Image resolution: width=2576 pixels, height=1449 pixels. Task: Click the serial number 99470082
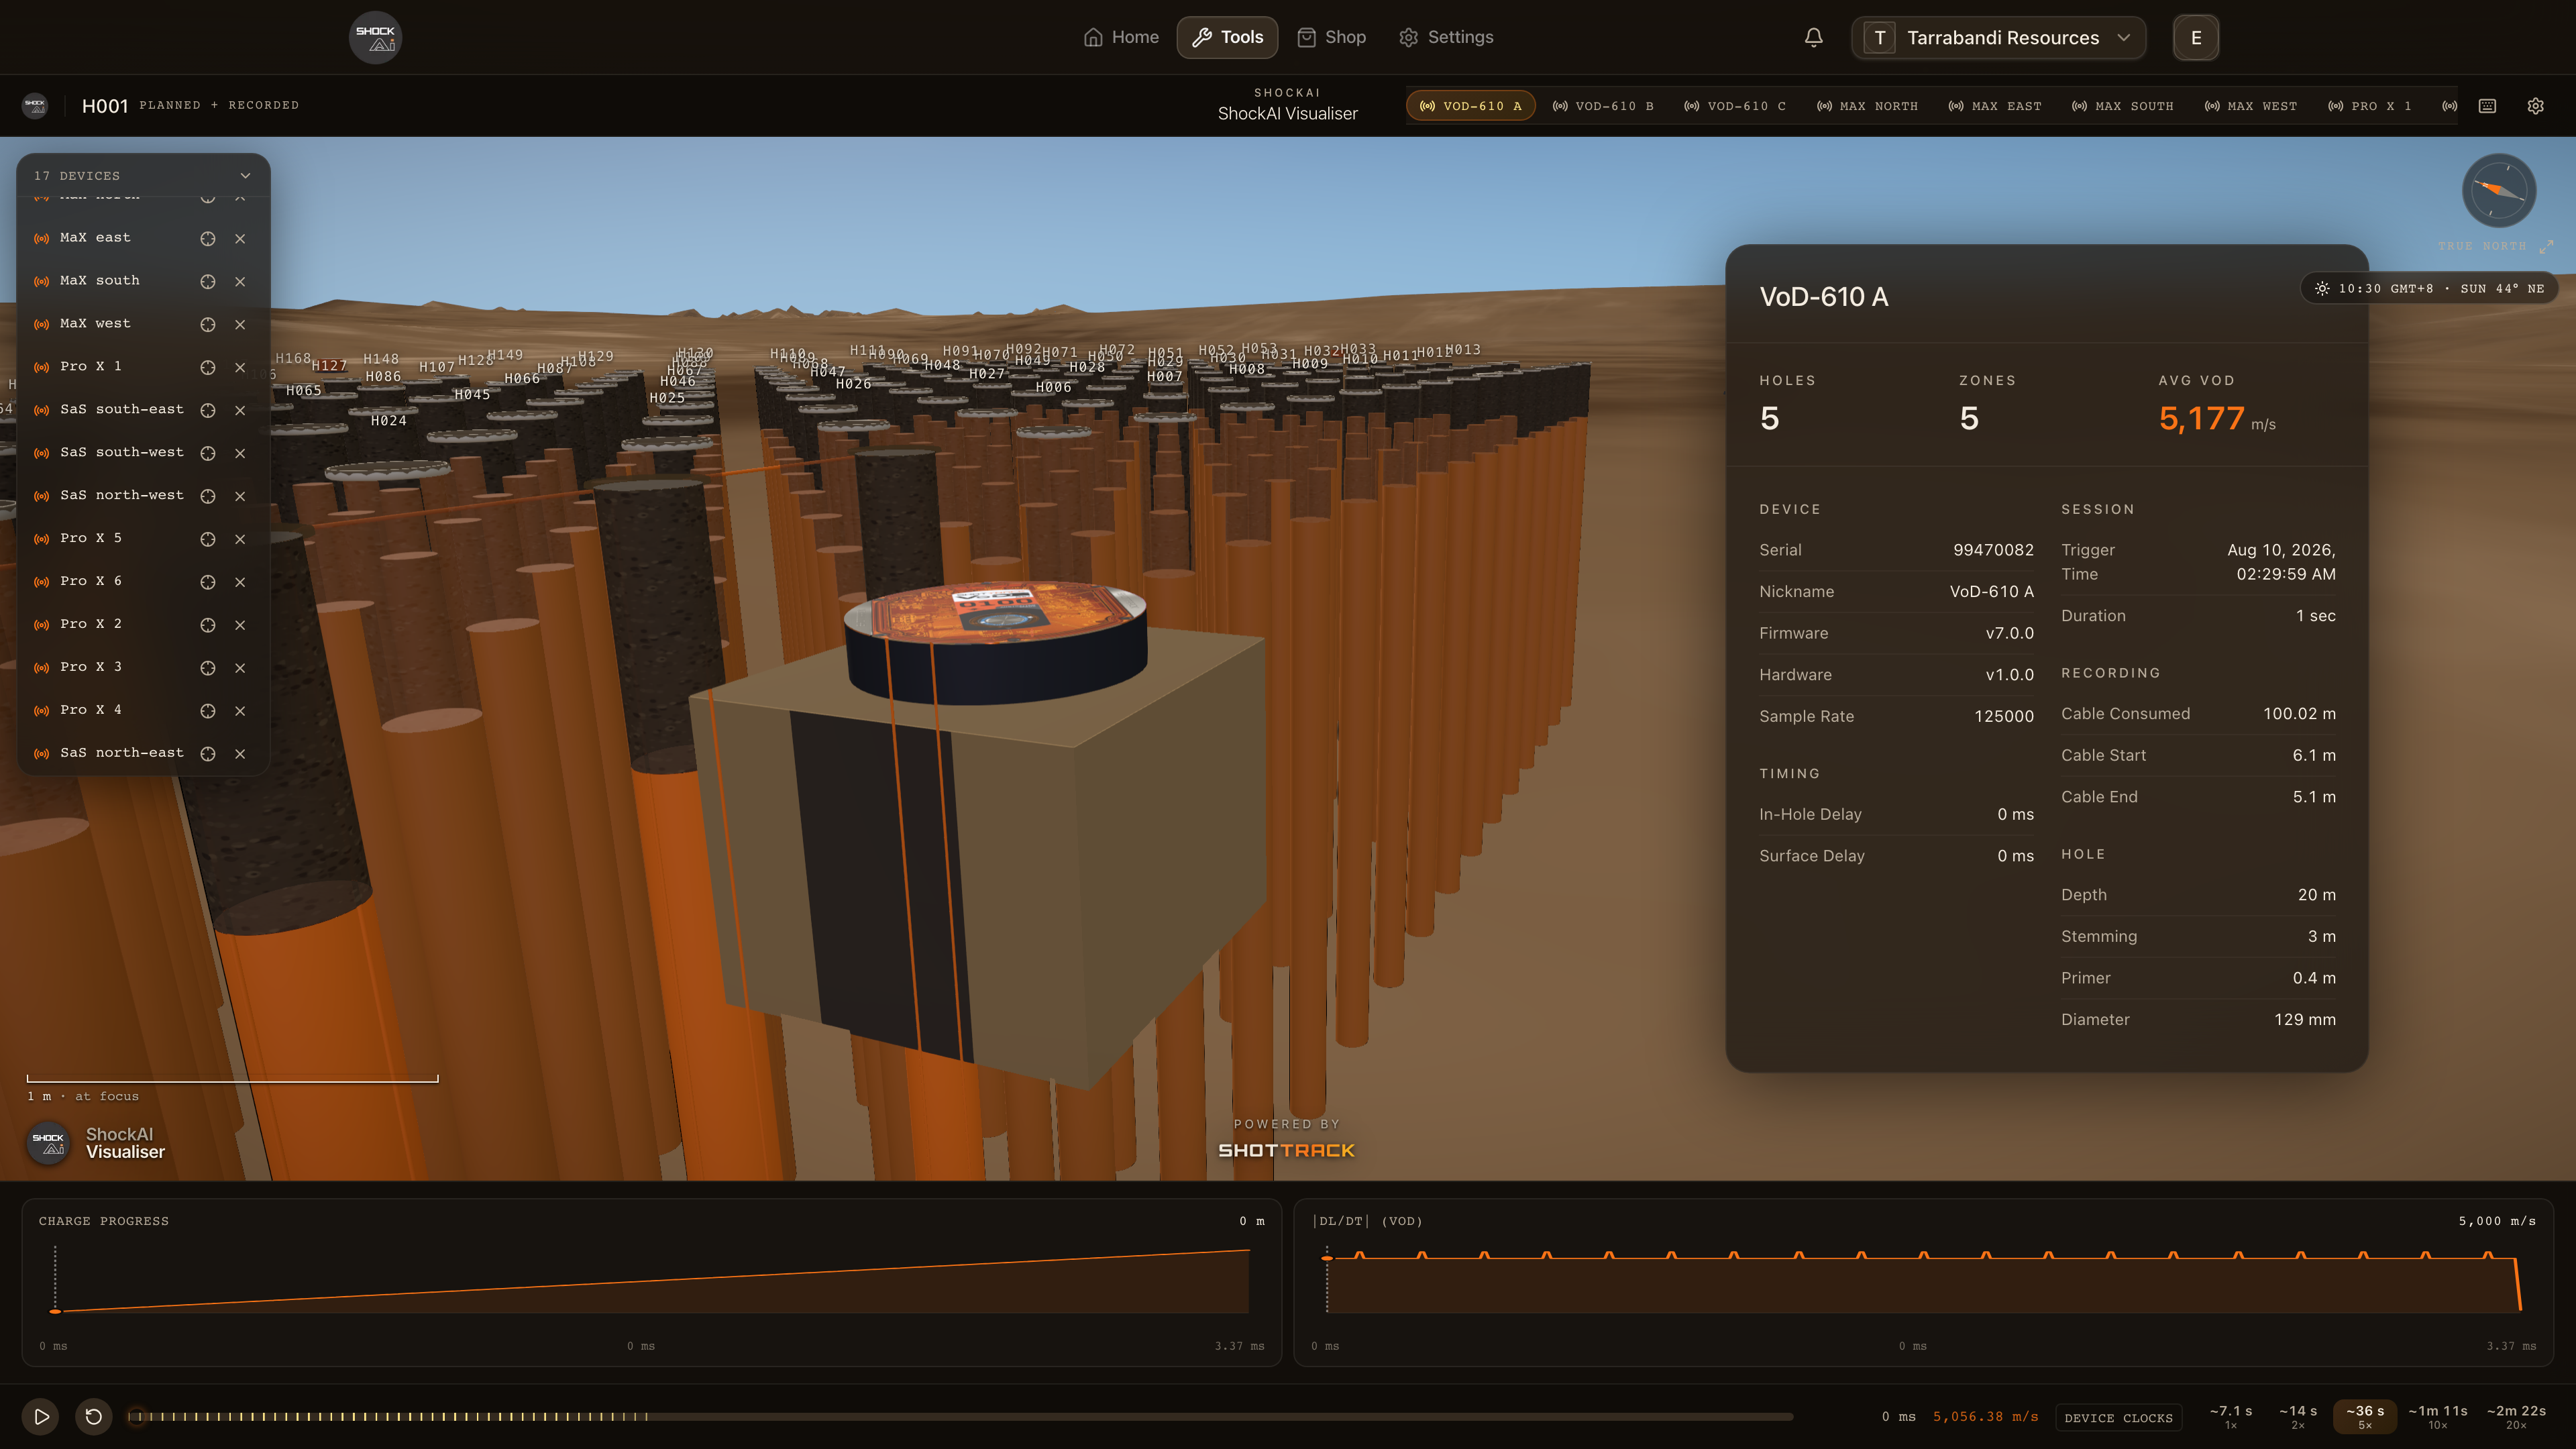[x=1993, y=550]
